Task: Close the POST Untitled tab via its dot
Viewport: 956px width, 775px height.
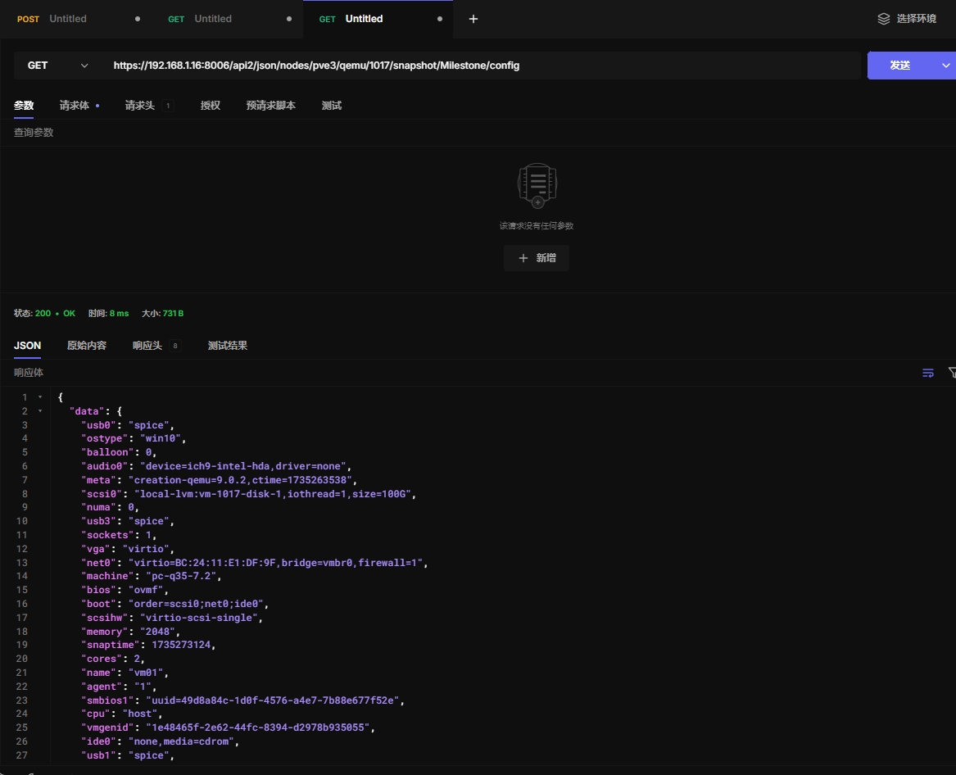Action: 137,19
